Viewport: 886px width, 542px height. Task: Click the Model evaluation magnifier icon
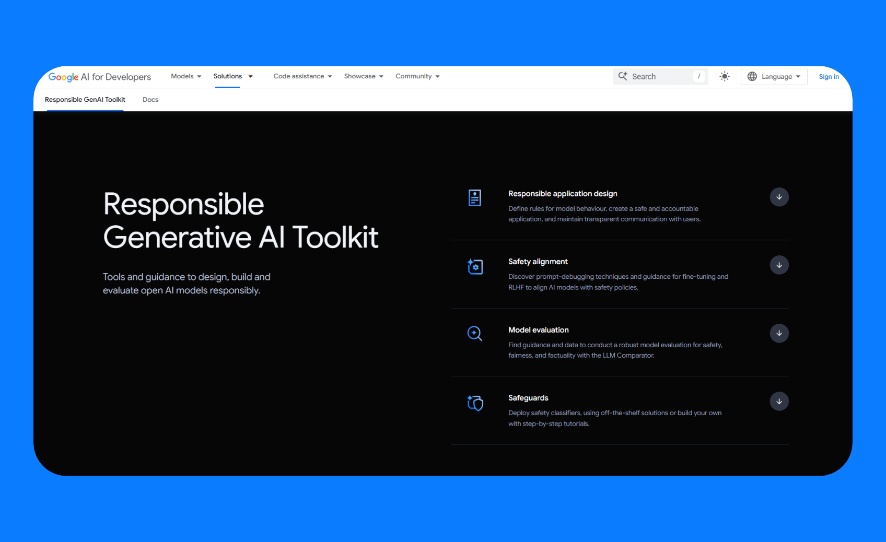(x=475, y=334)
